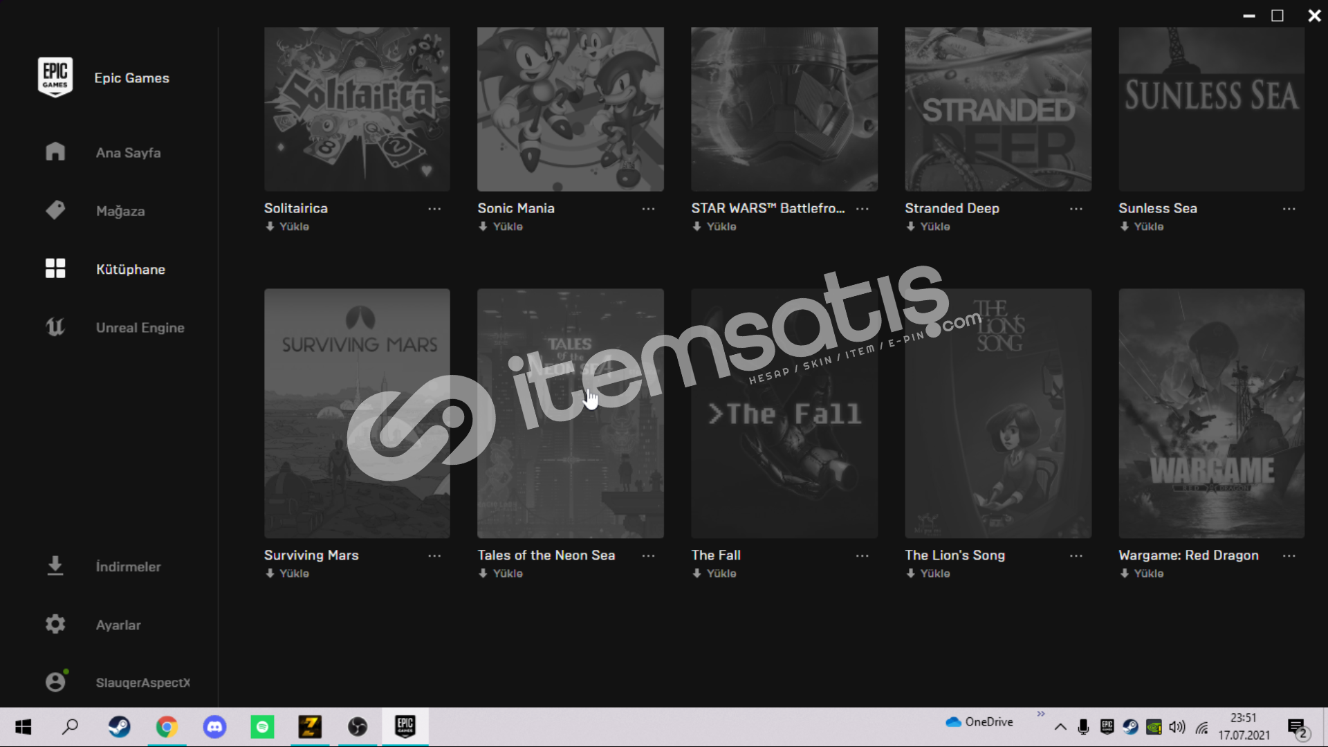Select the Sunless Sea cover thumbnail

tap(1212, 109)
